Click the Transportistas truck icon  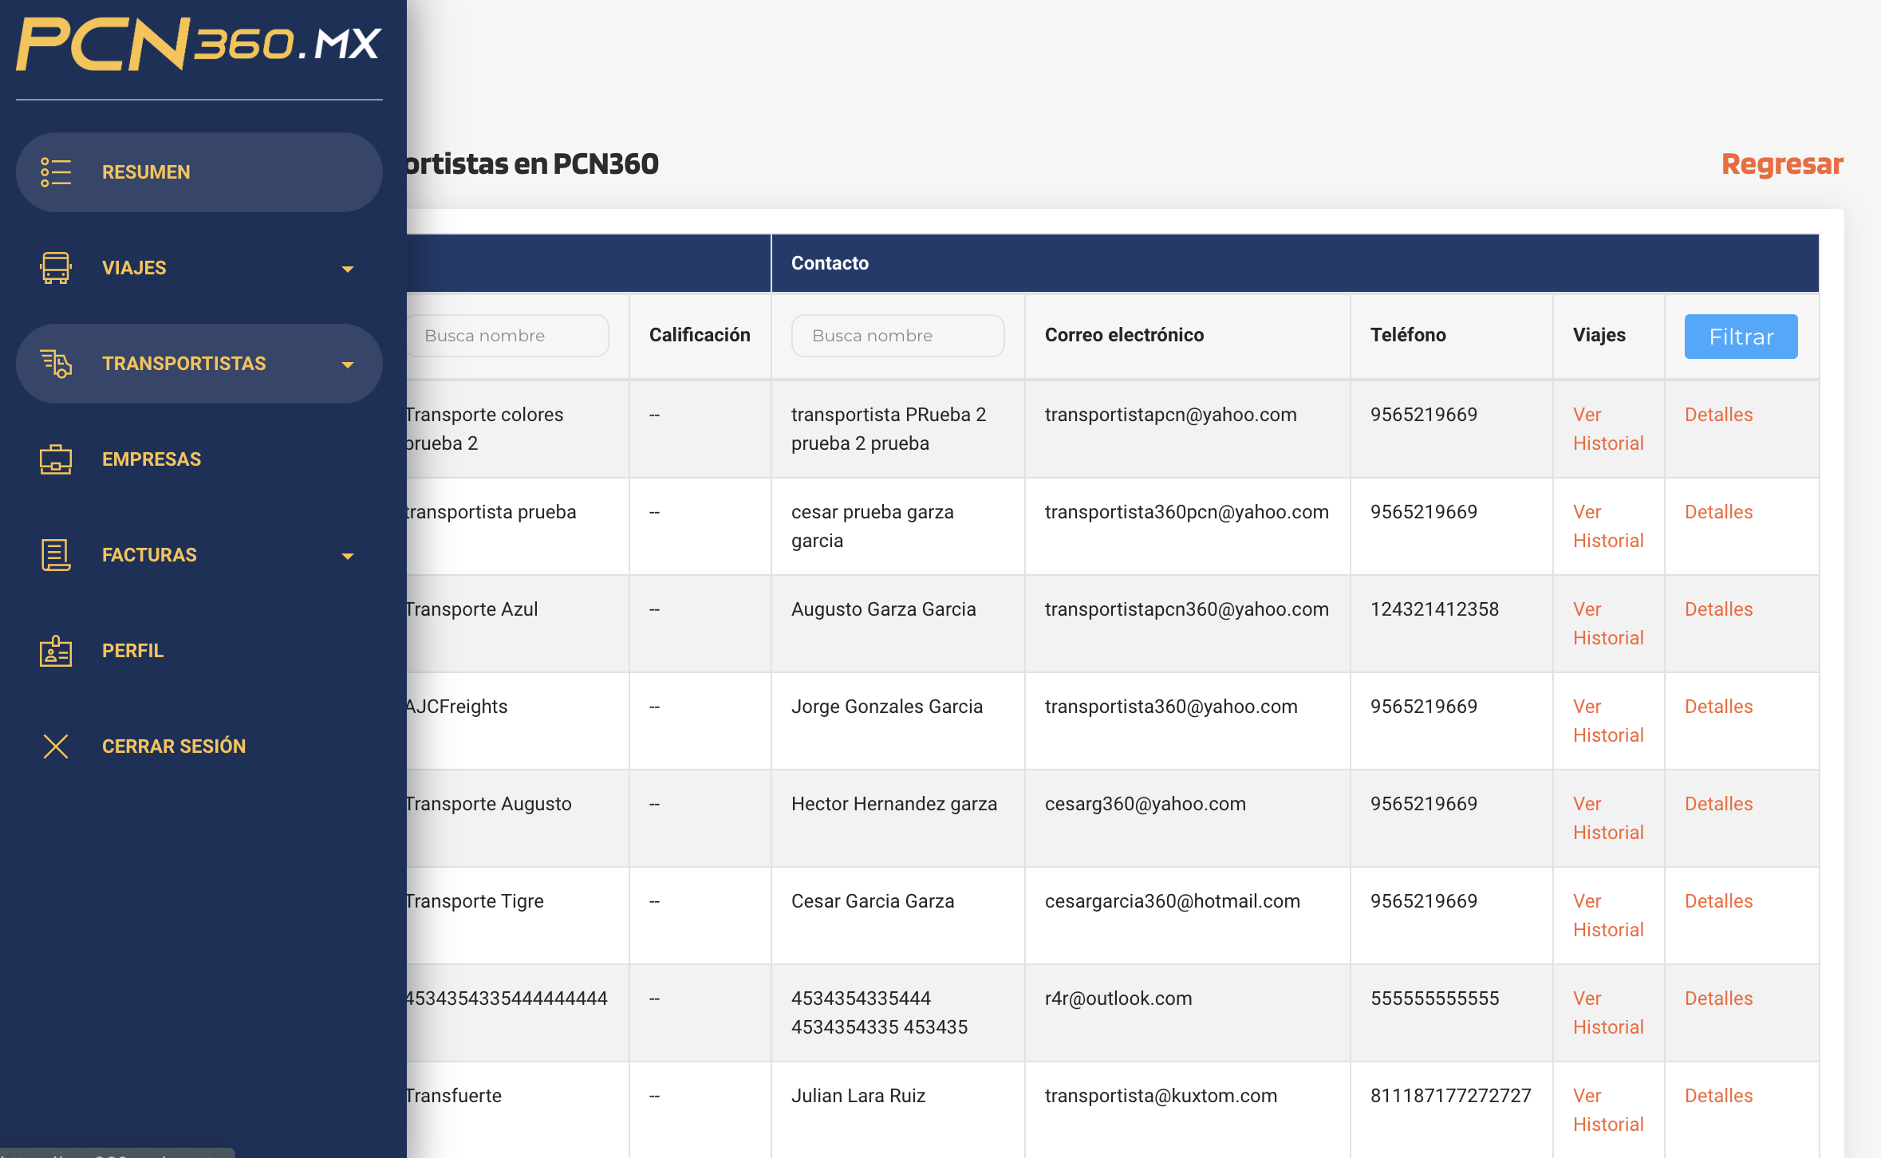coord(56,364)
